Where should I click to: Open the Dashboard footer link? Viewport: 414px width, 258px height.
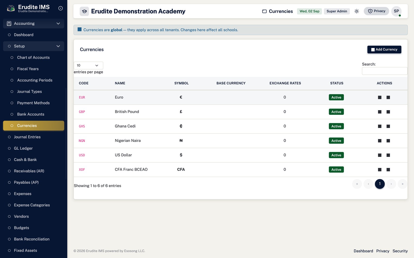[x=363, y=251]
